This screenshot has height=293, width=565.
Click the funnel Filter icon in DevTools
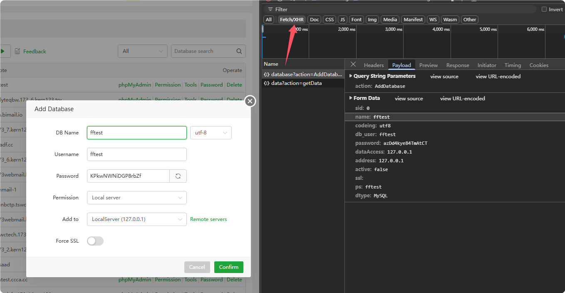point(270,9)
